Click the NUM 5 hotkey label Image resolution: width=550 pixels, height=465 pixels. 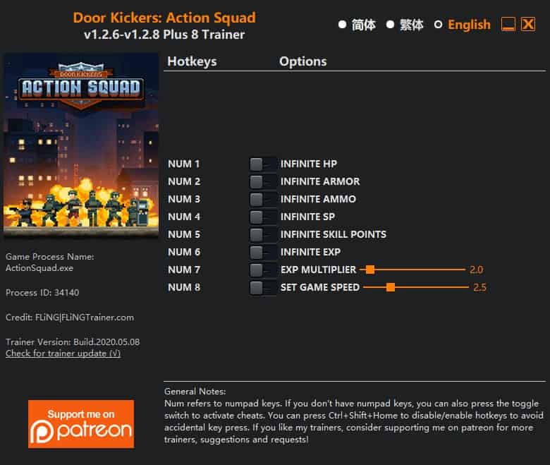tap(184, 234)
